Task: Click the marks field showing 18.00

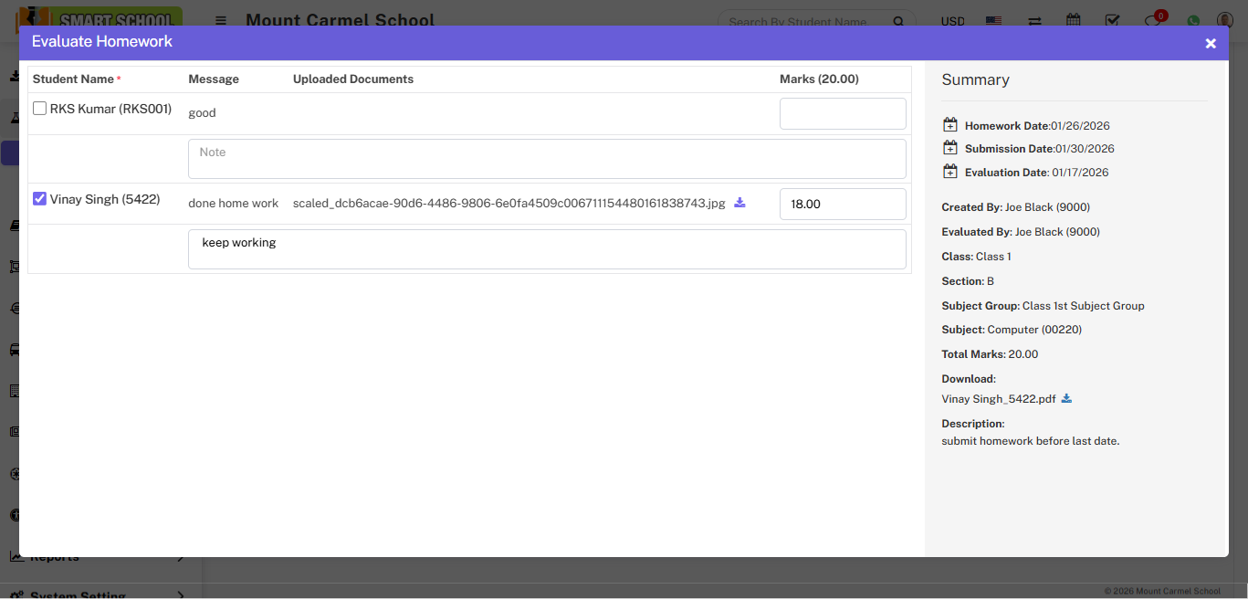Action: point(842,205)
